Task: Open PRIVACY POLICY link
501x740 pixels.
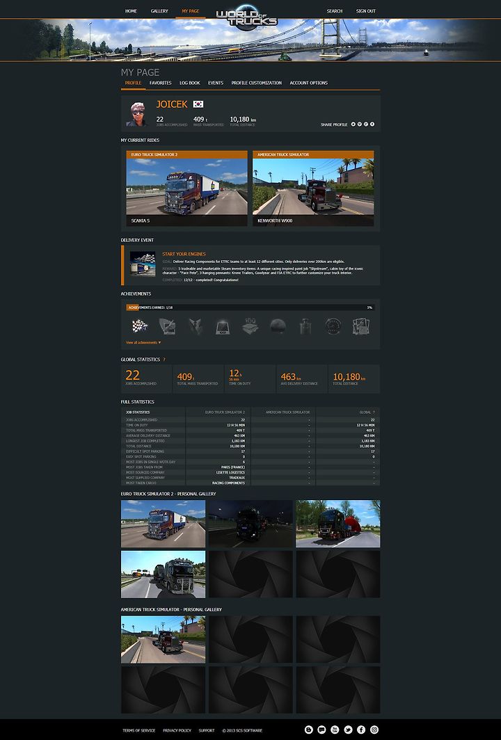Action: click(x=177, y=730)
